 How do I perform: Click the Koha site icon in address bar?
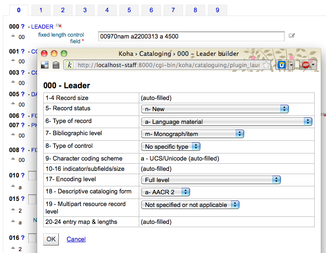pyautogui.click(x=70, y=65)
